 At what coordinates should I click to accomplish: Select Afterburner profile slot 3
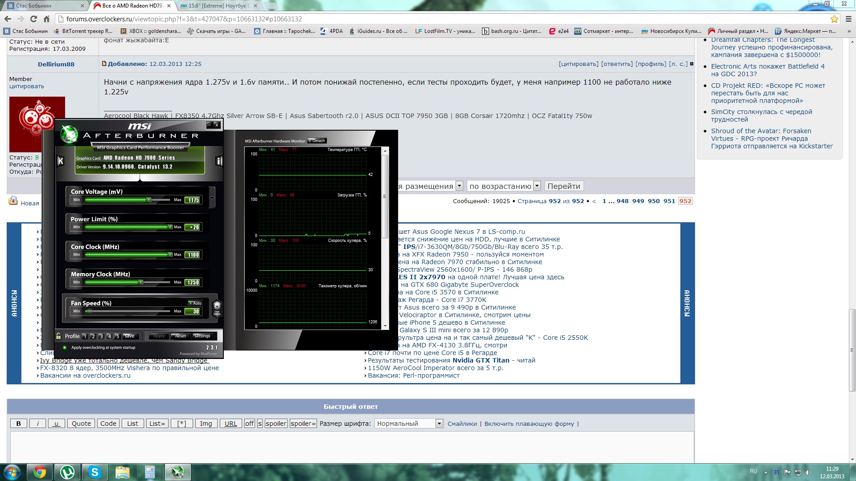[101, 336]
